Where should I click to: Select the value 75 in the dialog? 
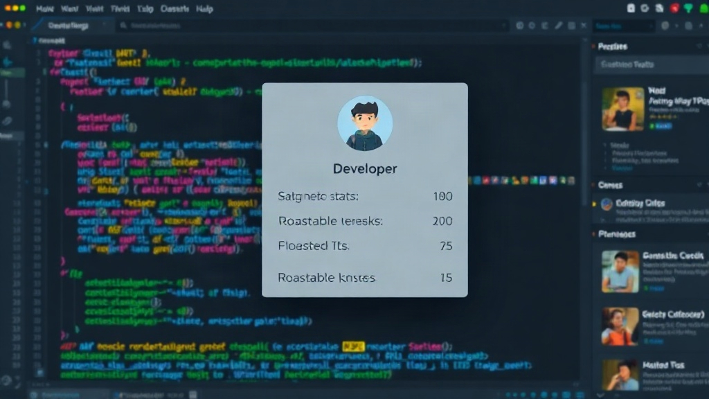coord(446,246)
